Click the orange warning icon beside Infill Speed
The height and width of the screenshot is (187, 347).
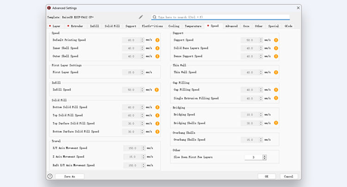157,90
